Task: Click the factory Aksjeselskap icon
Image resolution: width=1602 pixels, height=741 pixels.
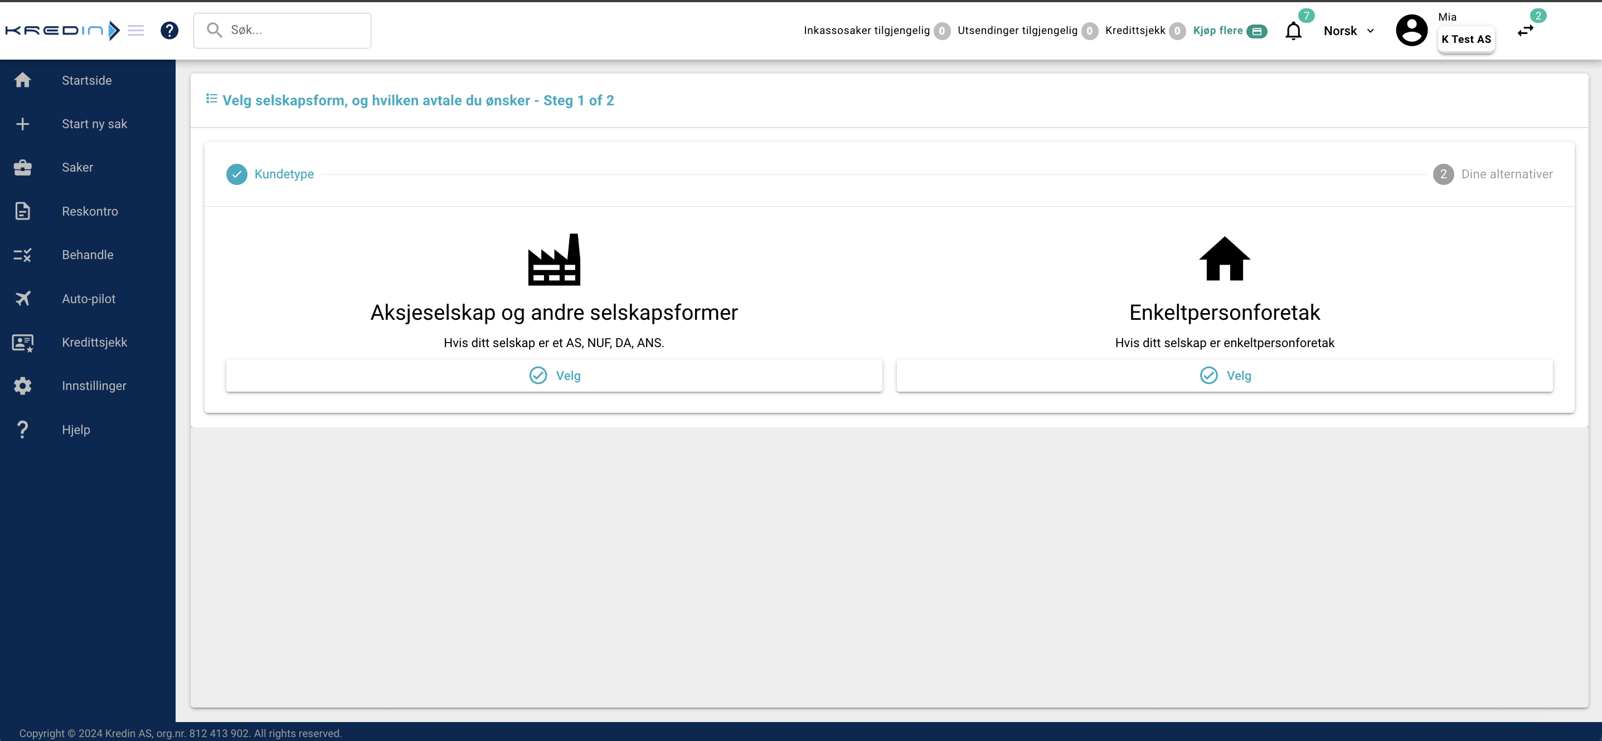Action: (554, 260)
